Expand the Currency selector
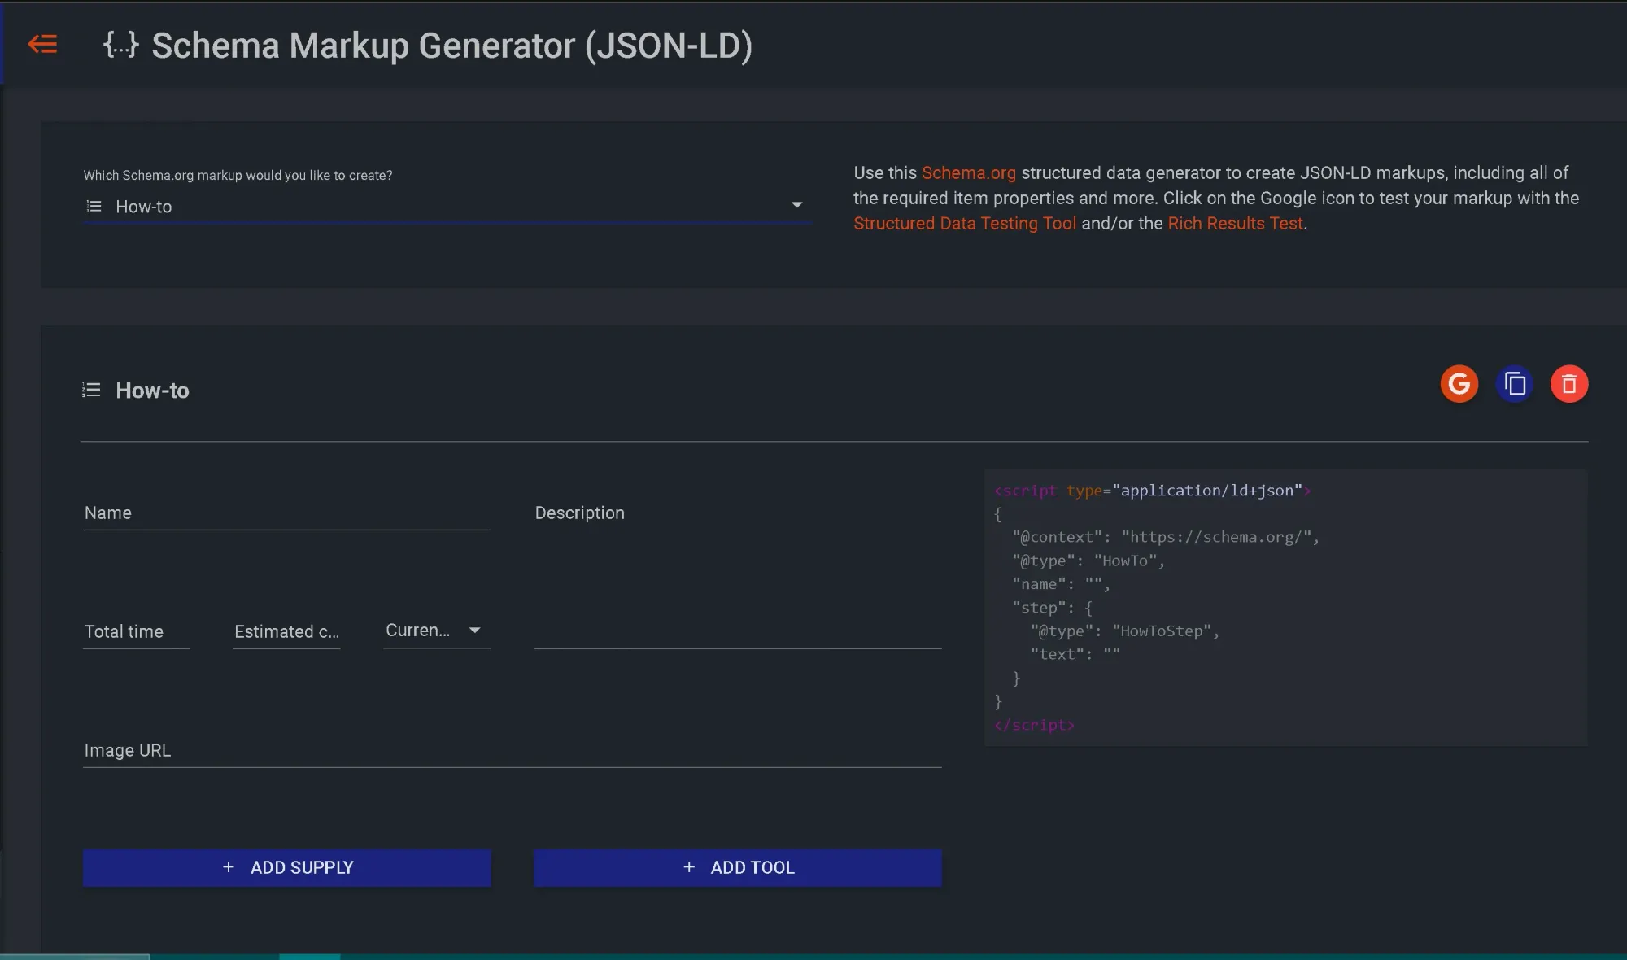This screenshot has height=960, width=1627. (x=475, y=630)
